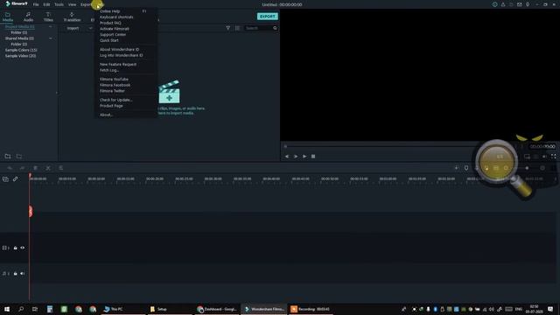560x315 pixels.
Task: Open the Tools menu
Action: tap(59, 4)
